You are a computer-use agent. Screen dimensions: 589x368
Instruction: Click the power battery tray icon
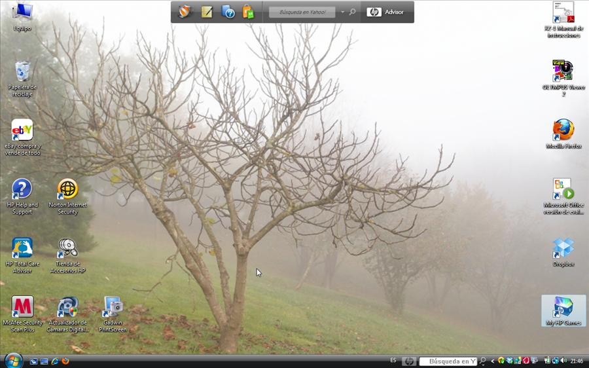547,361
